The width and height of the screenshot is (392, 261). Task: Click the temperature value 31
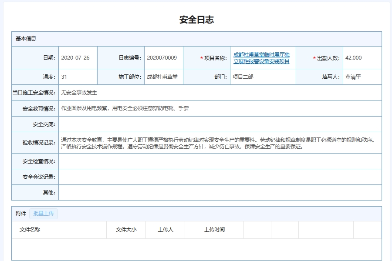pos(64,77)
